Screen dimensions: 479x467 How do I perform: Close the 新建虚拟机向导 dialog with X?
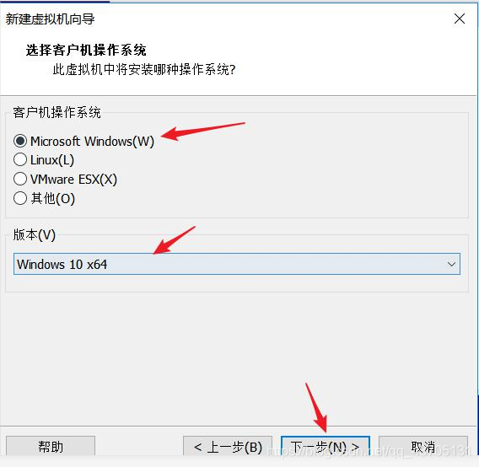(460, 19)
